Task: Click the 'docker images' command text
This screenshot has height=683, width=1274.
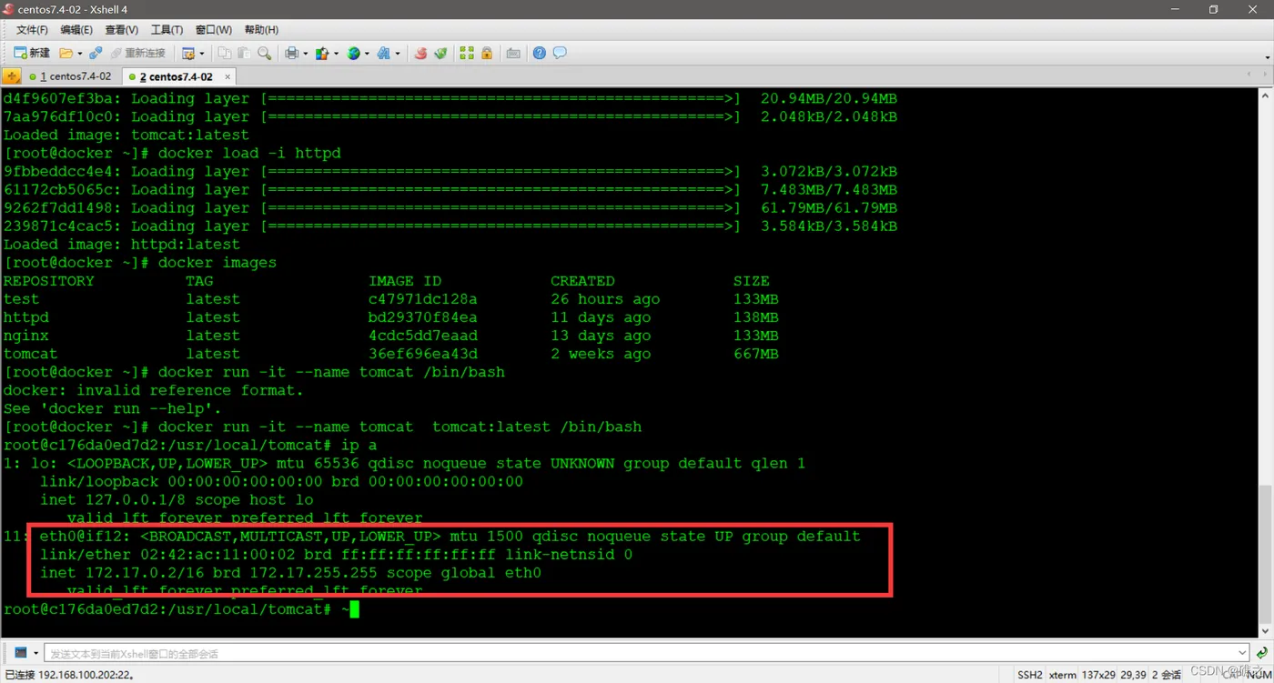Action: coord(217,263)
